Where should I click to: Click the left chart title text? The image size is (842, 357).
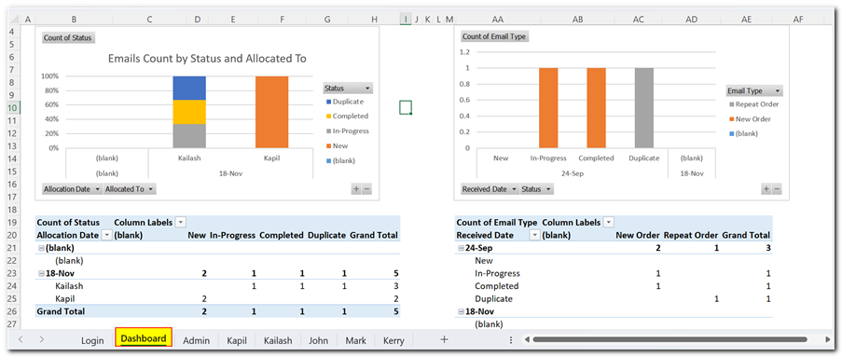click(207, 59)
